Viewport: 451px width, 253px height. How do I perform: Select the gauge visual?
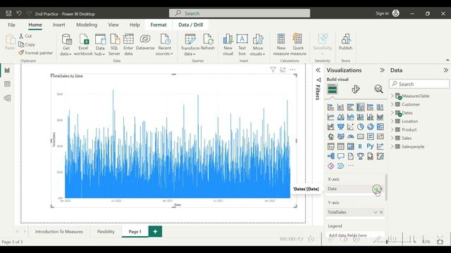[x=350, y=136]
